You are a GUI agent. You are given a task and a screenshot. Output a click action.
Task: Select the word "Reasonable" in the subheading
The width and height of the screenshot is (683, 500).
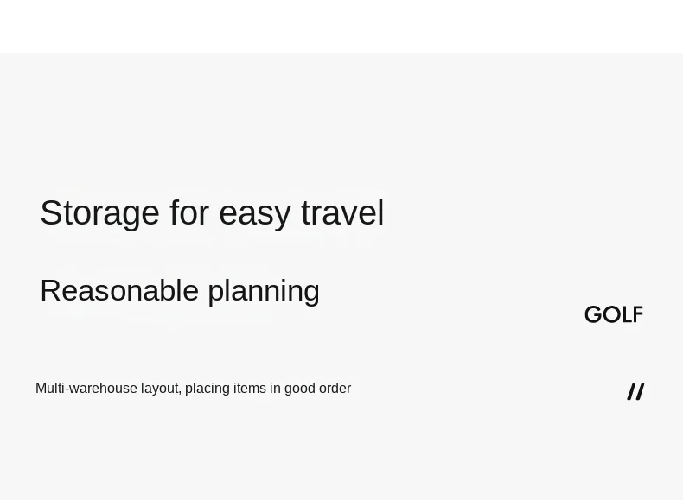[x=119, y=290]
